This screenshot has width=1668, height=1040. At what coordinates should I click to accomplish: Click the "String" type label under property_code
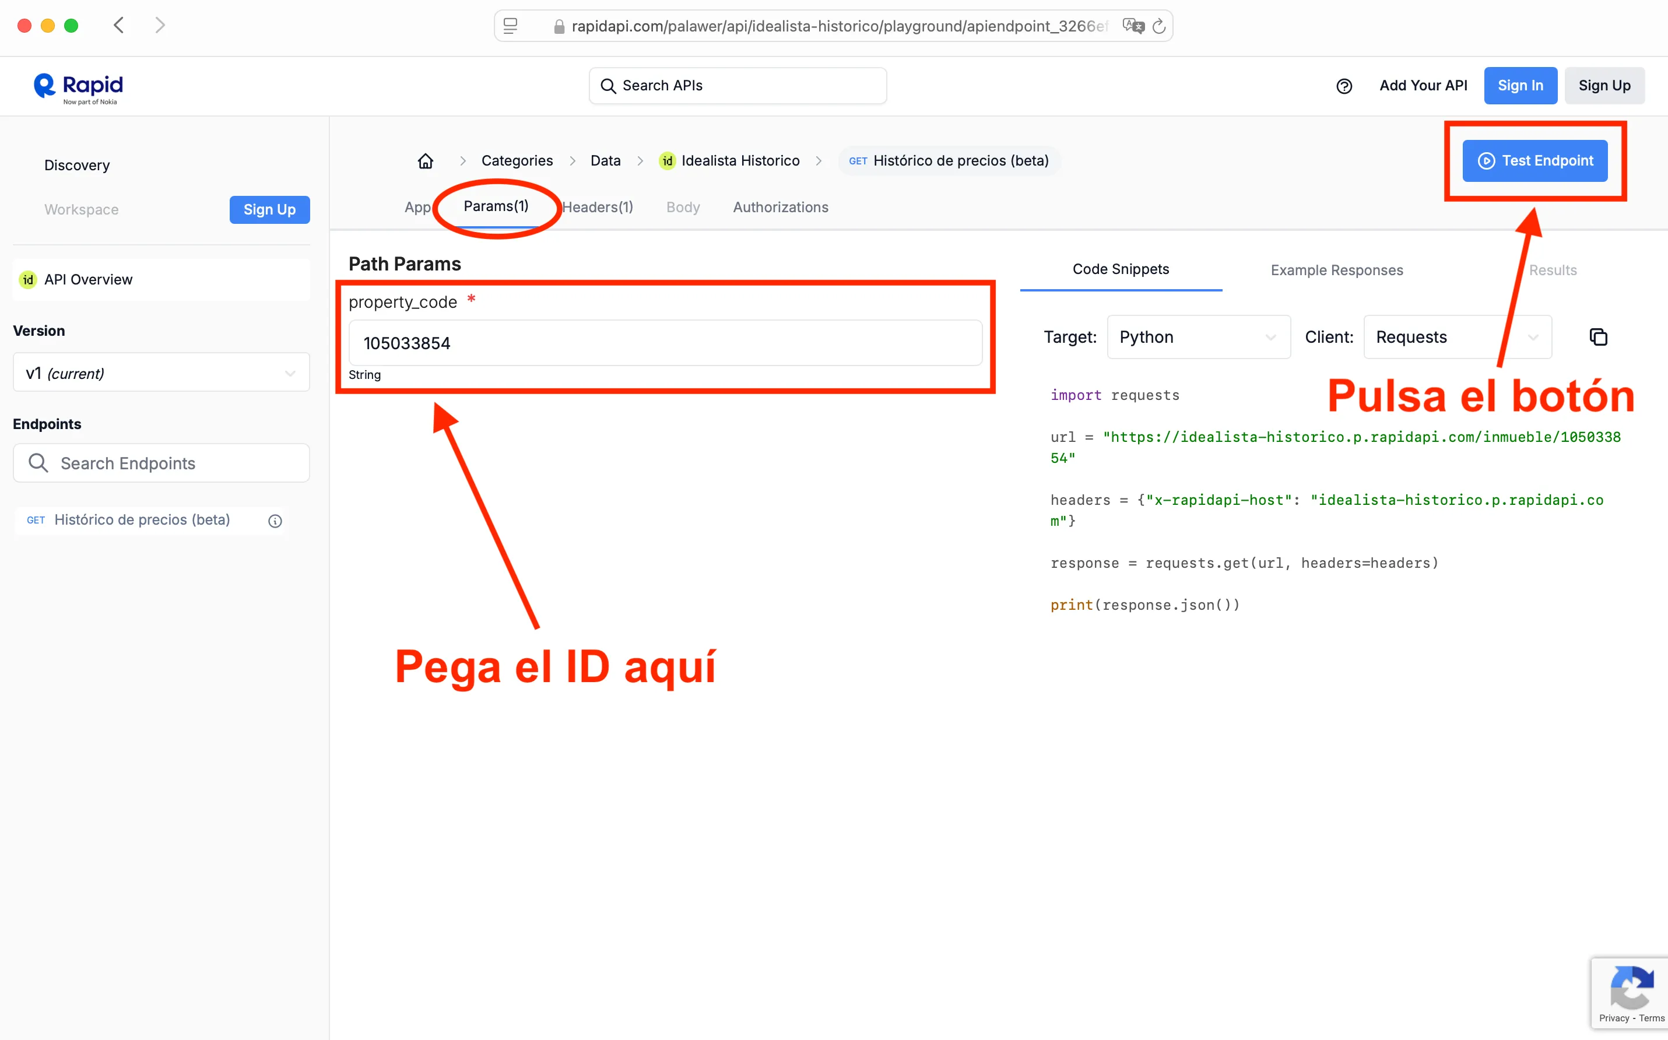coord(364,375)
